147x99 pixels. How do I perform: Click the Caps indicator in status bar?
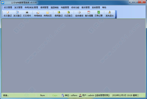[x=55, y=95]
